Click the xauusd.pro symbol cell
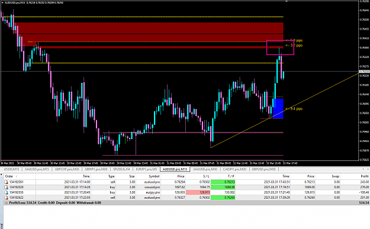 [152, 187]
